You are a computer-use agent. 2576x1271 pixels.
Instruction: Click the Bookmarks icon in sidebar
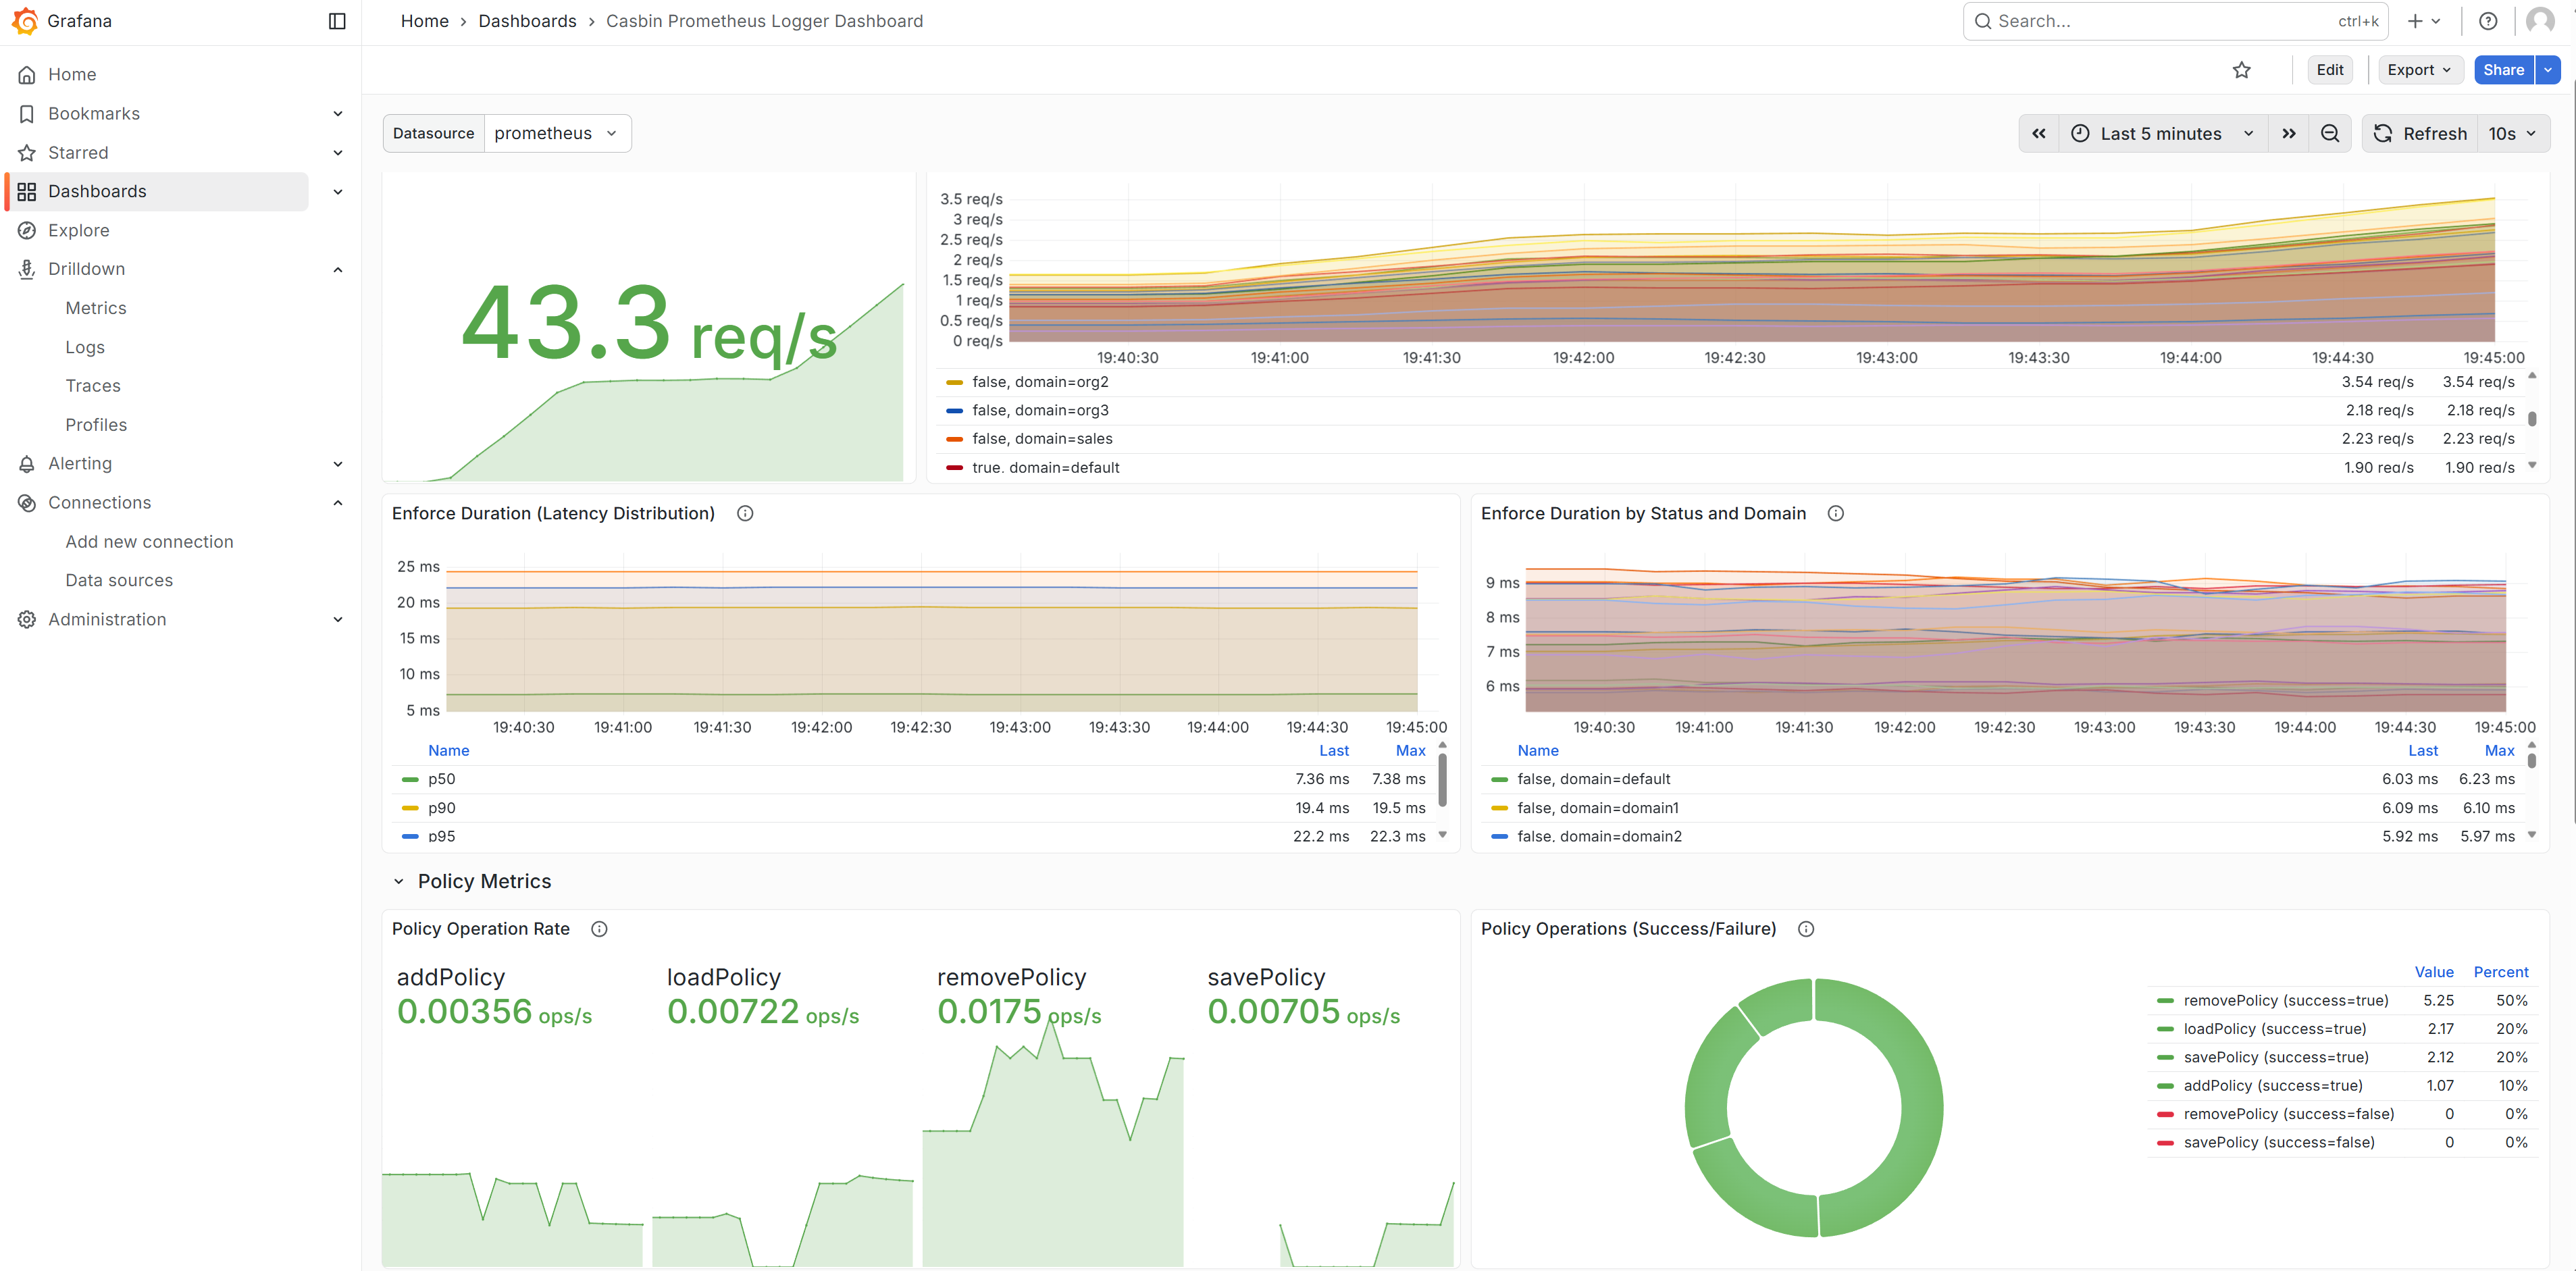tap(27, 114)
